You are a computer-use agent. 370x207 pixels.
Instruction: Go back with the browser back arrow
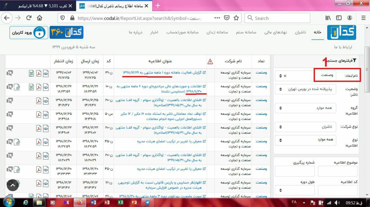coord(7,18)
